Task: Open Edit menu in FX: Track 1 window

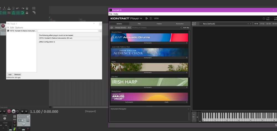Action: pyautogui.click(x=12, y=28)
